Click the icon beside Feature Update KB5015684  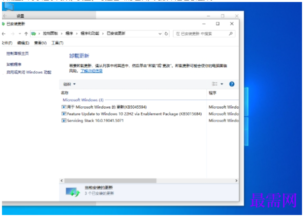[x=64, y=114]
